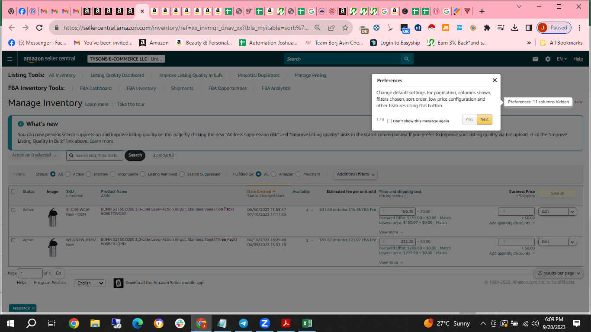Click into the 'Search SKU, Title, ISBN' field
Viewport: 591px width, 332px height.
[x=94, y=155]
